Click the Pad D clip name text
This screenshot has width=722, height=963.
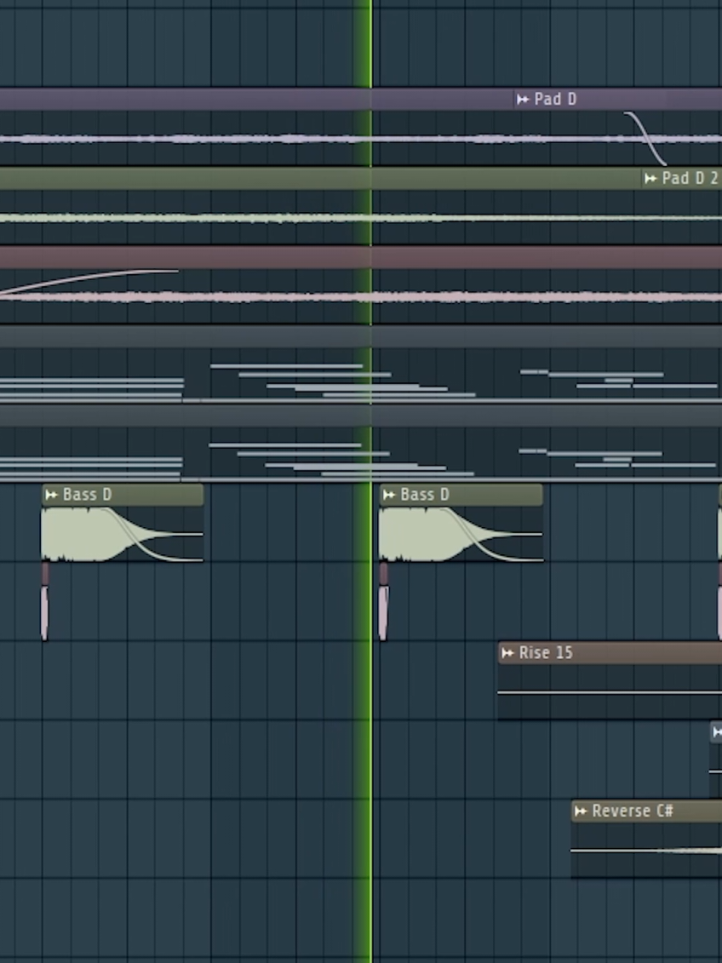click(x=553, y=100)
